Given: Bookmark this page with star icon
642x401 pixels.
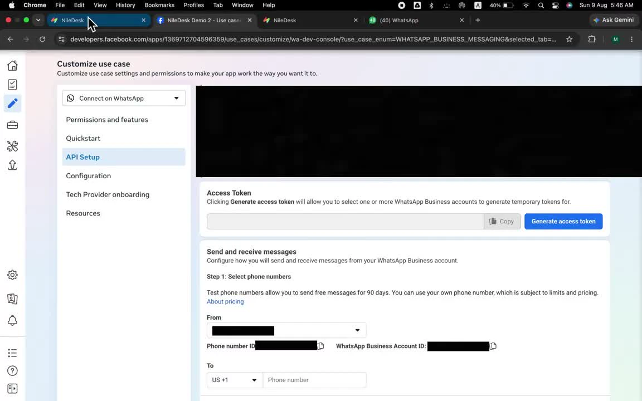Looking at the screenshot, I should click(x=569, y=40).
